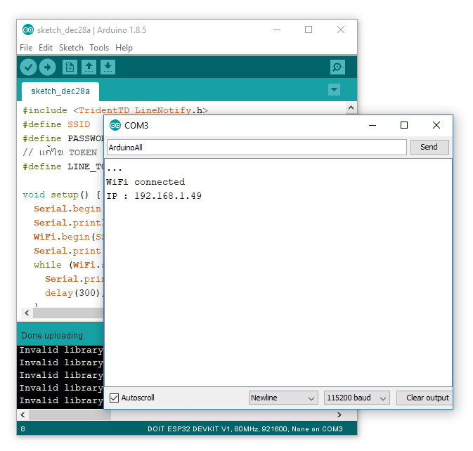Click the console horizontal scrollbar thumb
This screenshot has width=473, height=451.
(x=70, y=415)
